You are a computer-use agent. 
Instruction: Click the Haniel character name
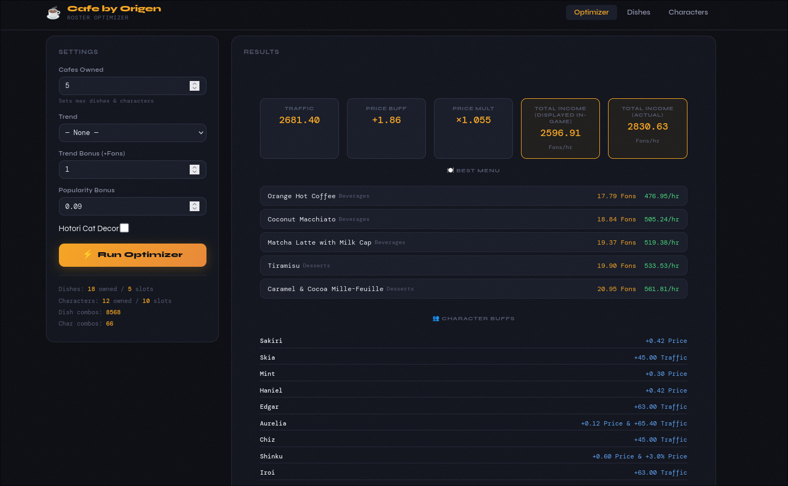pyautogui.click(x=271, y=390)
